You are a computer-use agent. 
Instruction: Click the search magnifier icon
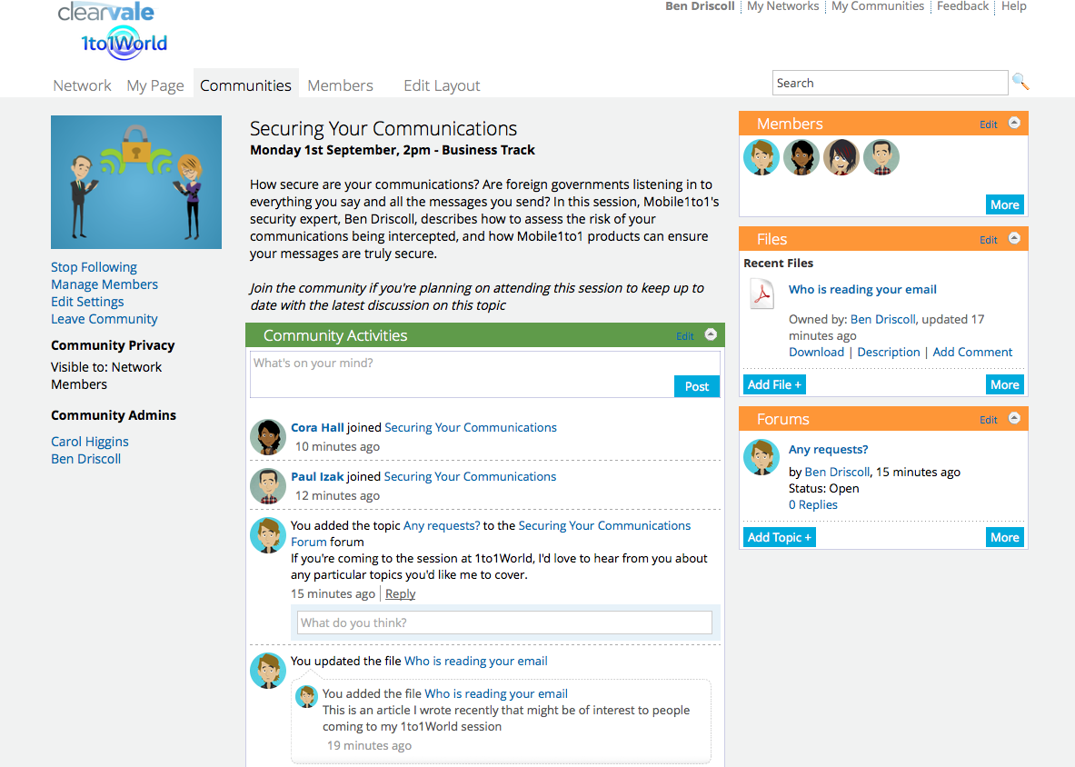click(x=1020, y=83)
